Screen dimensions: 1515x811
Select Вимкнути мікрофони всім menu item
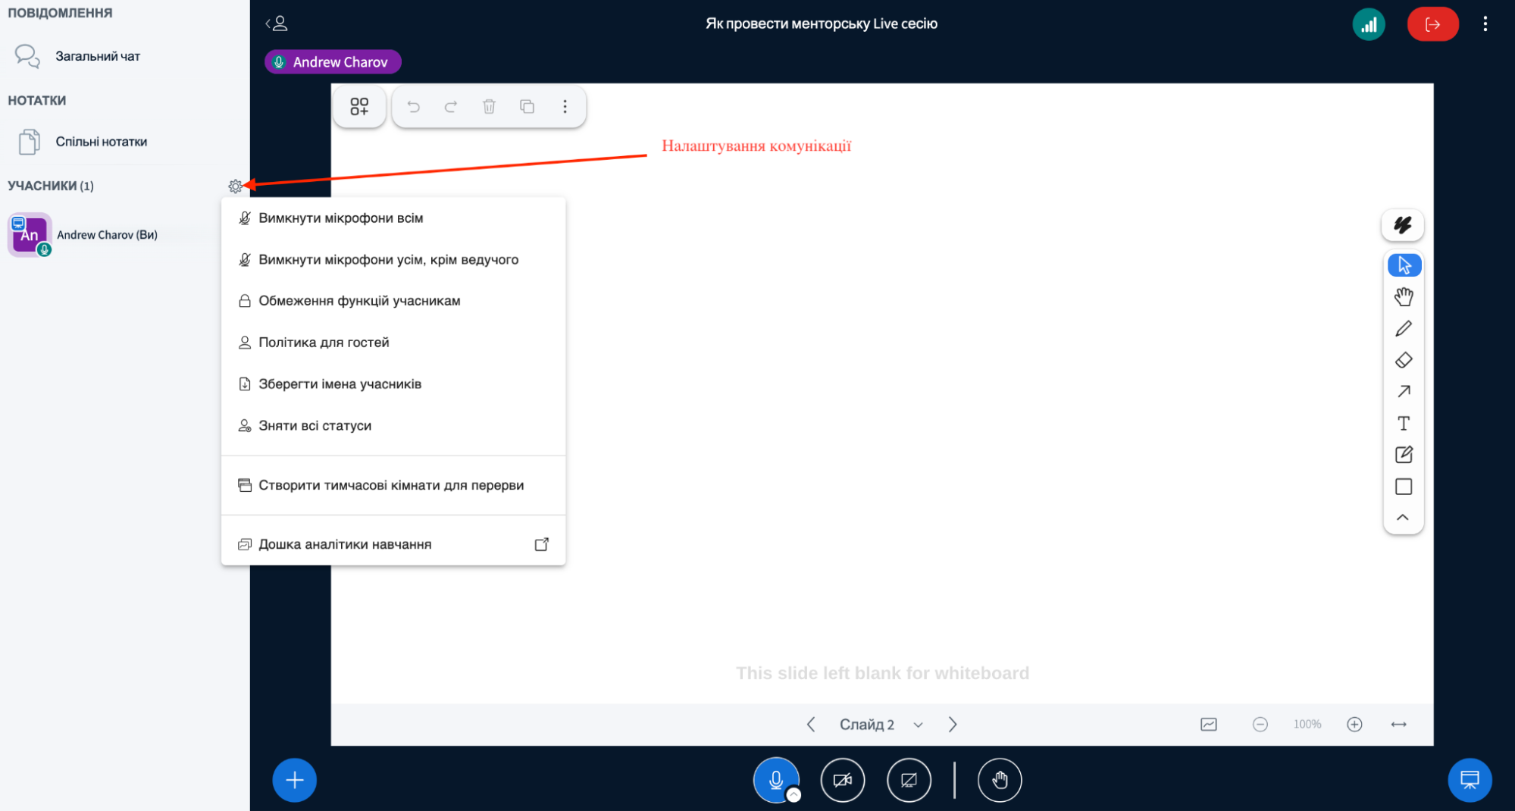point(340,218)
